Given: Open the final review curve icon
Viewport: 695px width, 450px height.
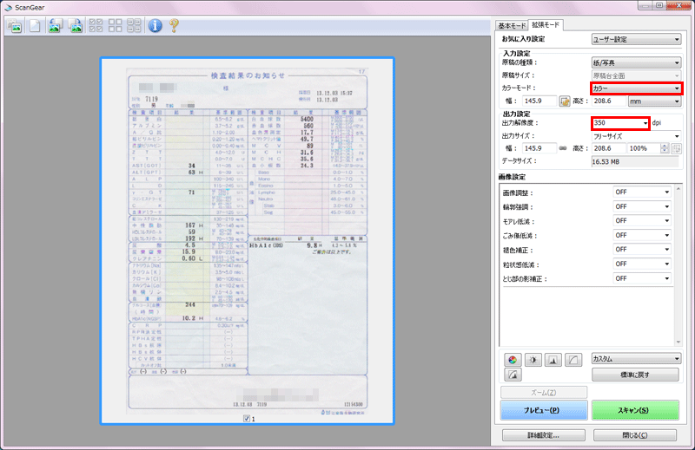Looking at the screenshot, I should coord(513,375).
